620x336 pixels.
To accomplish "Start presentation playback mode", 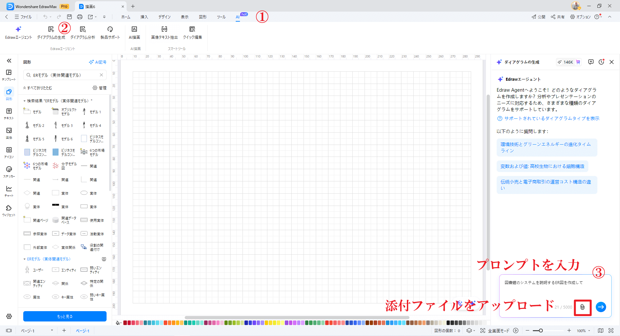I will (516, 331).
